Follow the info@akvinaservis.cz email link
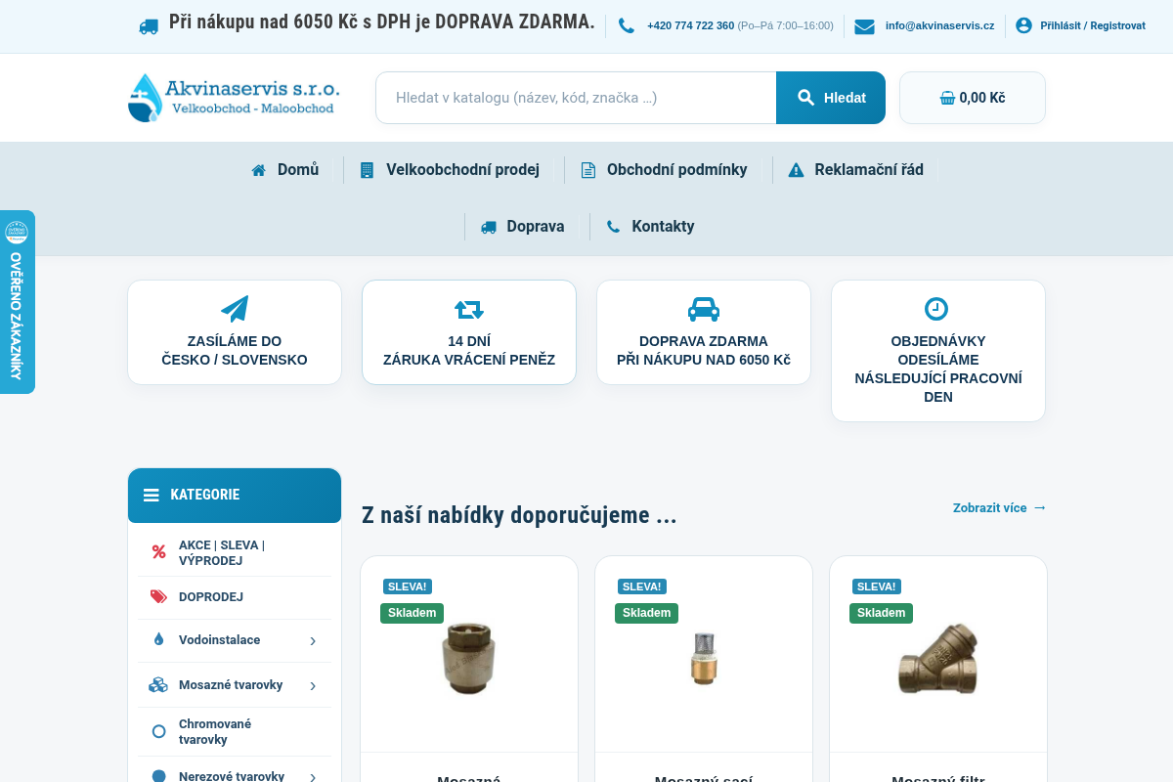This screenshot has width=1173, height=782. (x=939, y=25)
